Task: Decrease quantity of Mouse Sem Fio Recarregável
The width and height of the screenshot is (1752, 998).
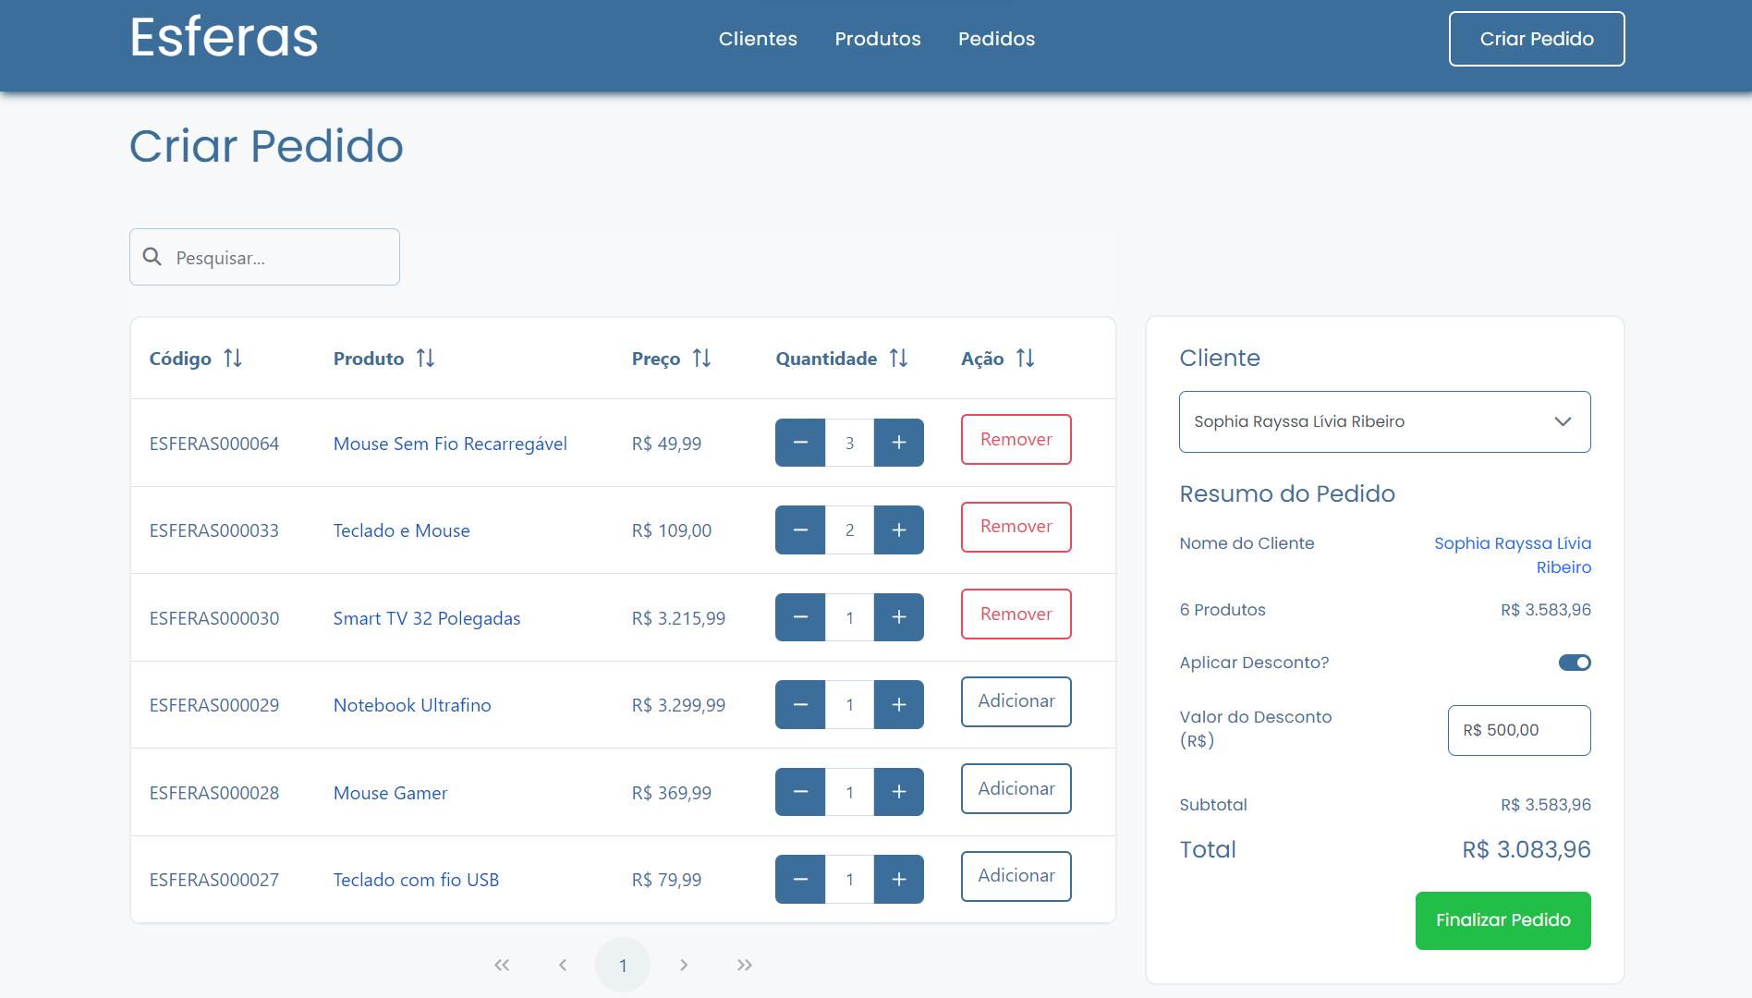Action: (800, 443)
